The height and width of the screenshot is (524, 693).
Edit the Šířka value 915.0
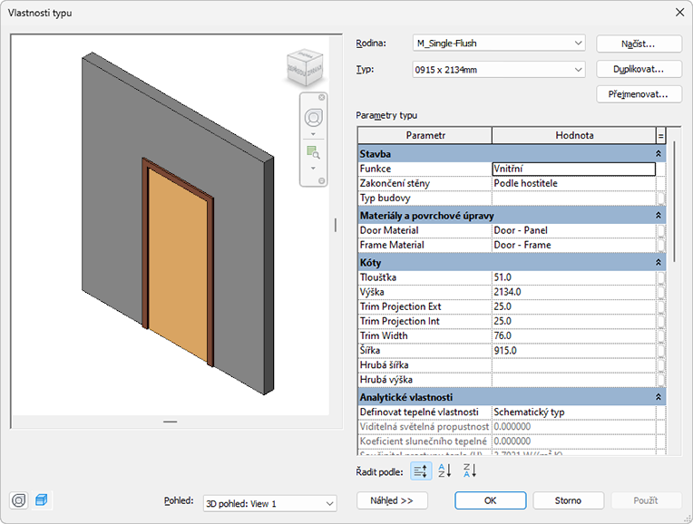(x=573, y=350)
